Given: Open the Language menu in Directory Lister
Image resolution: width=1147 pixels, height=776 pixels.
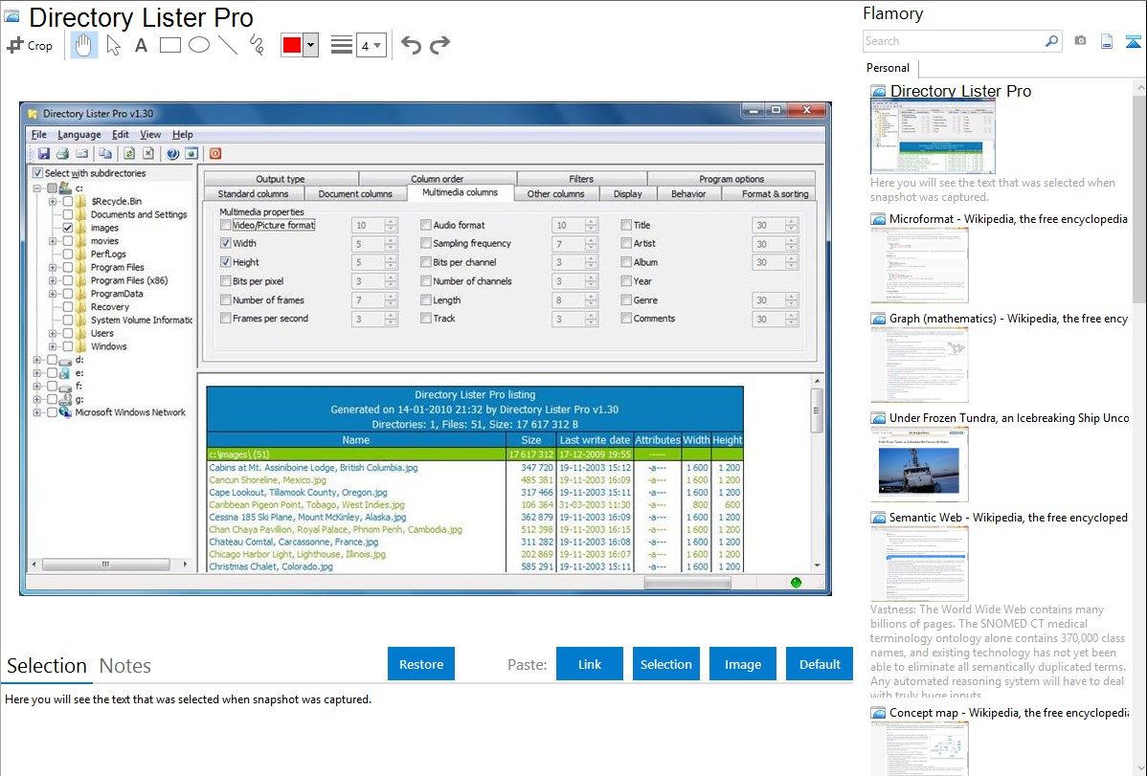Looking at the screenshot, I should coord(79,135).
